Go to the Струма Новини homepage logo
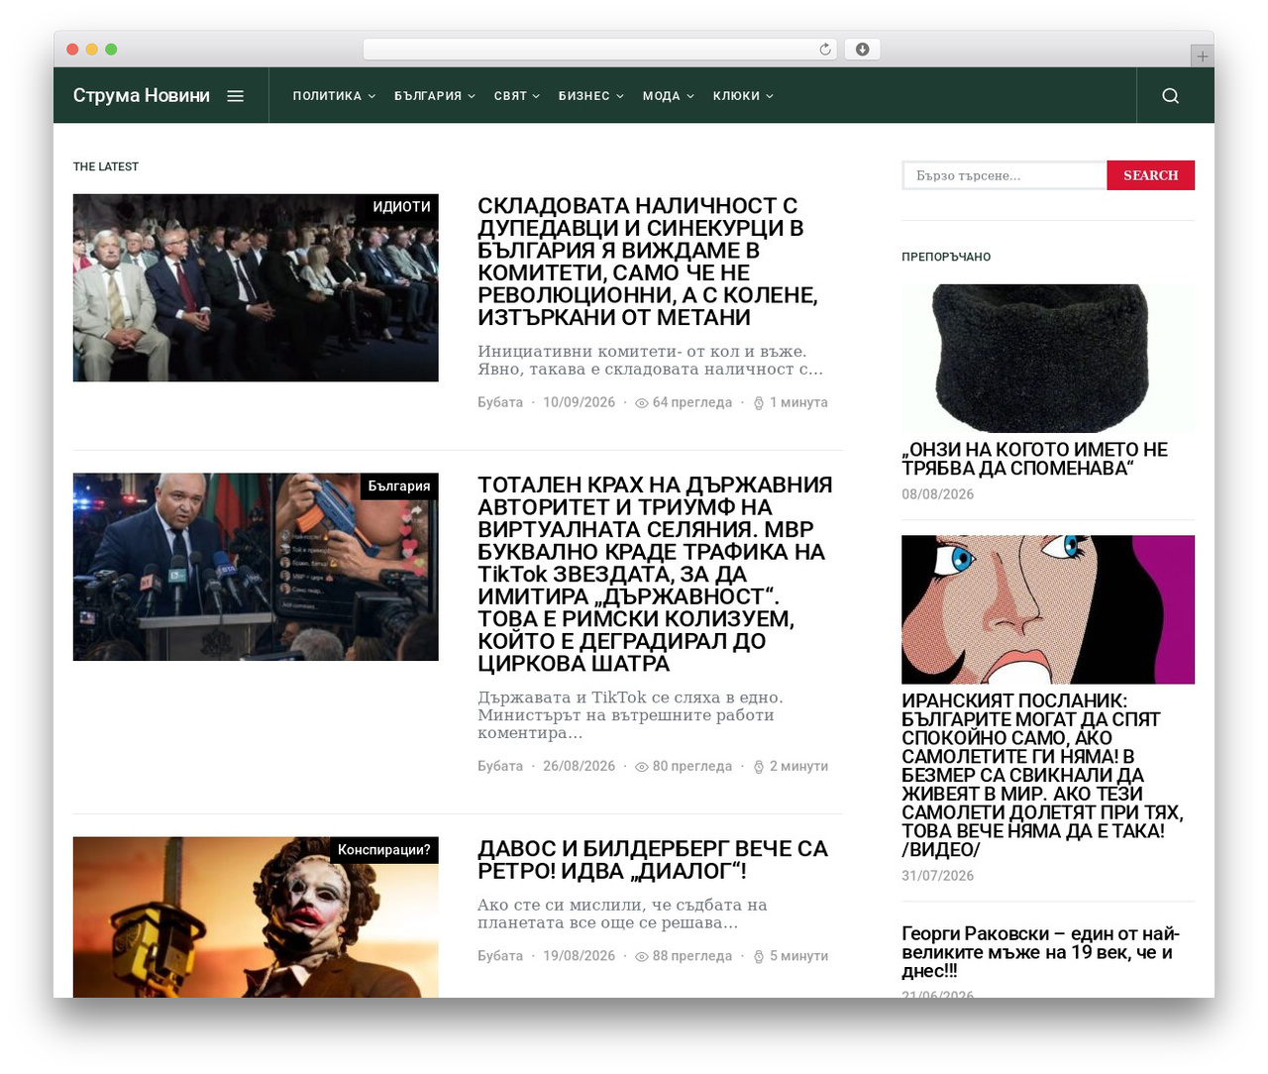 [142, 96]
